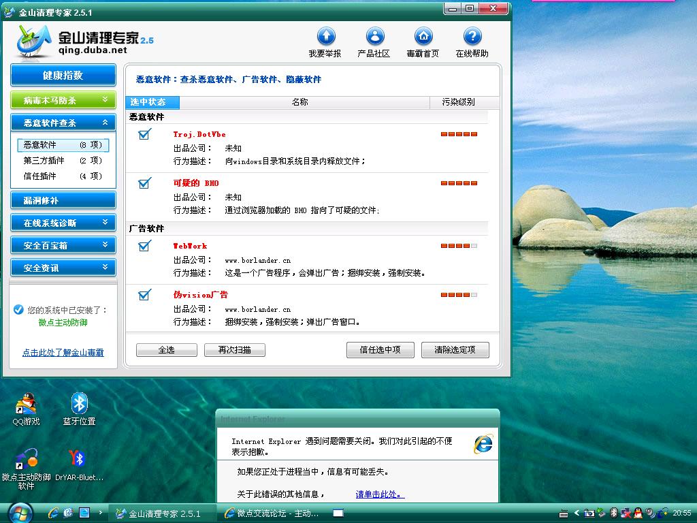This screenshot has width=697, height=523.
Task: Click the 信任选中项 button
Action: point(380,350)
